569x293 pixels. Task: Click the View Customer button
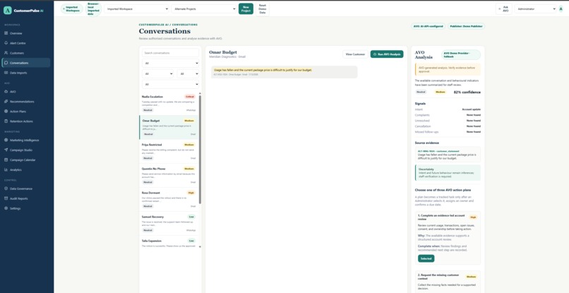tap(355, 54)
